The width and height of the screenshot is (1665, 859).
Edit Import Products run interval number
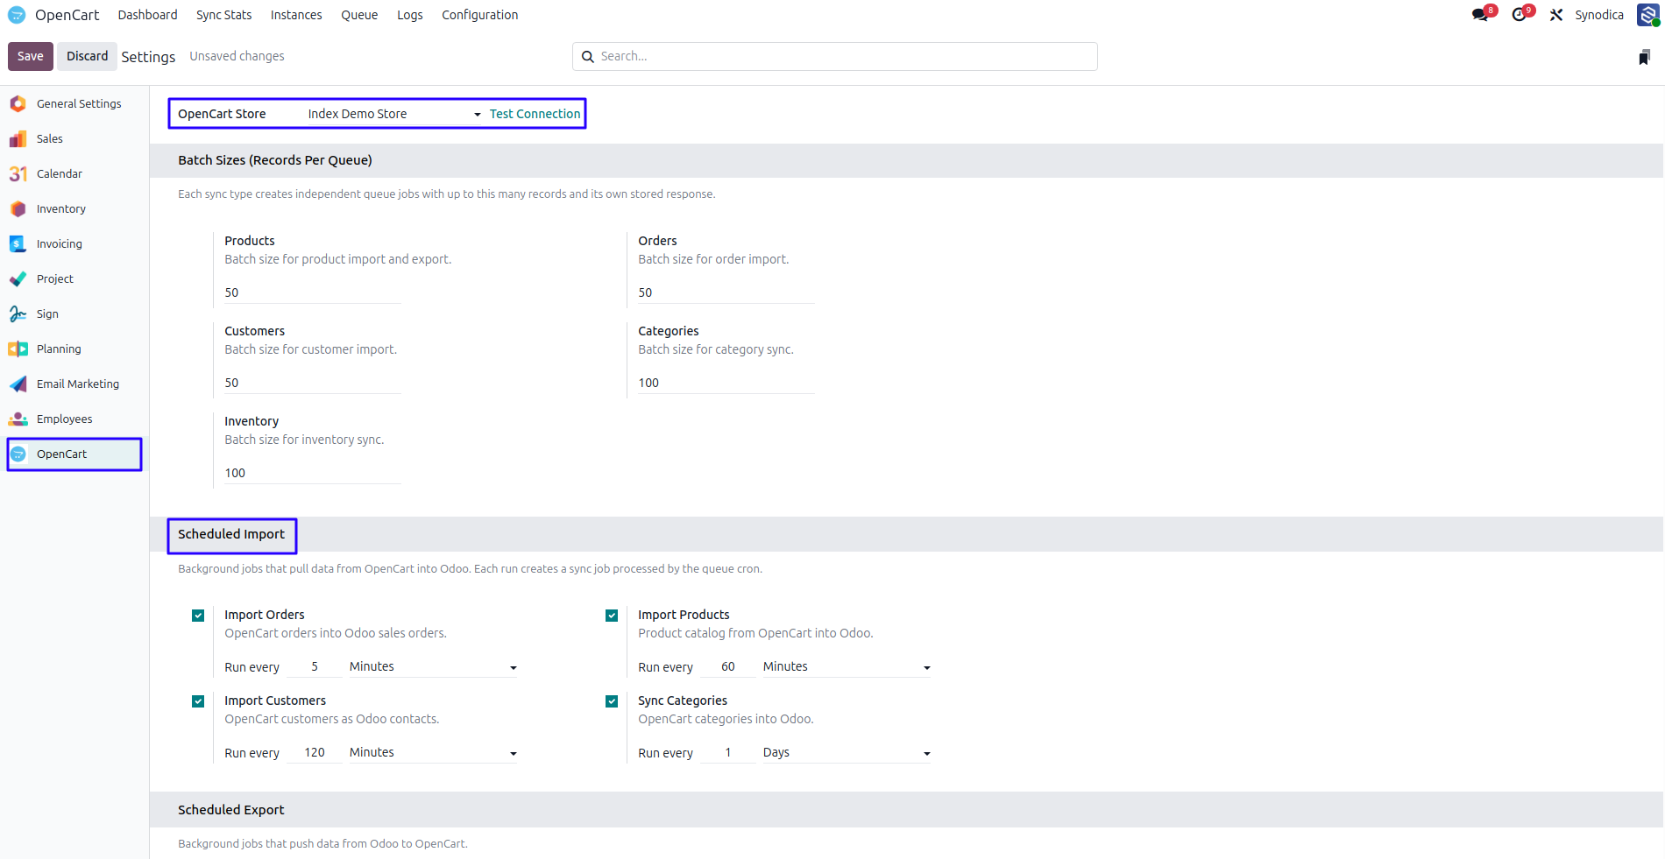[x=728, y=667]
